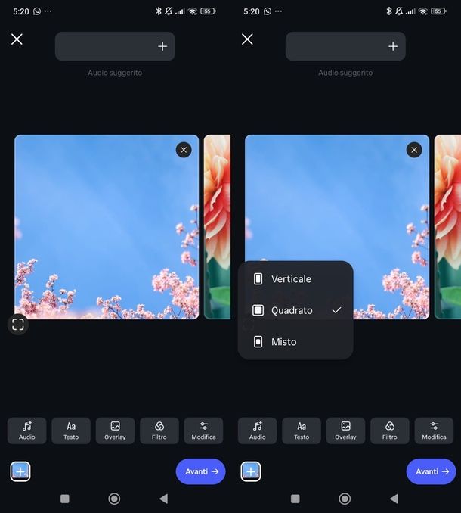Screen dimensions: 461x513
Task: Tap Android back triangle in left screen
Action: pos(164,499)
